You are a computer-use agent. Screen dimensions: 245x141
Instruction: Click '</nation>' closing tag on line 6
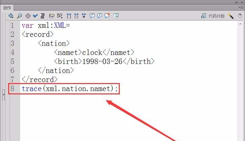[56, 71]
